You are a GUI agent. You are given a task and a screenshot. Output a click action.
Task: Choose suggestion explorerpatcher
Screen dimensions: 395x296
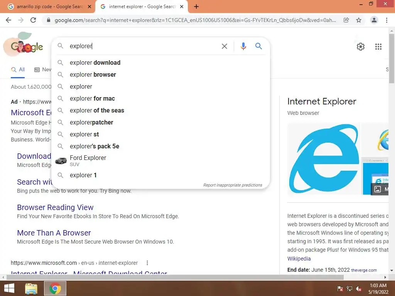coord(160,122)
